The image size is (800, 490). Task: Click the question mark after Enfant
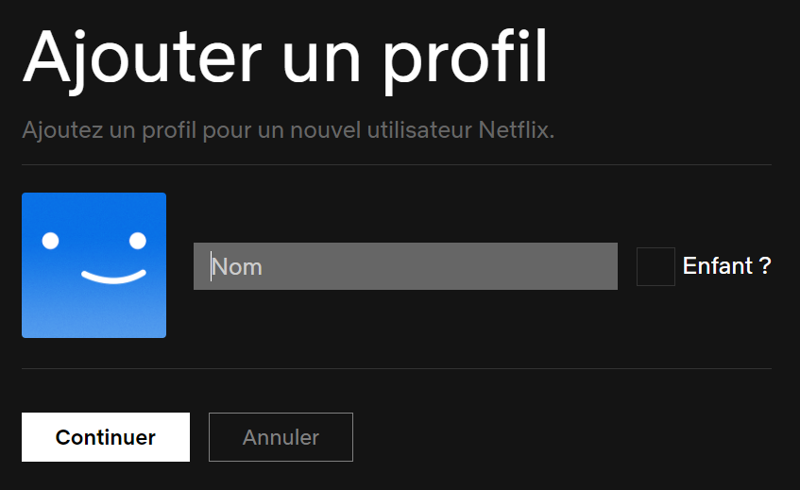coord(765,266)
